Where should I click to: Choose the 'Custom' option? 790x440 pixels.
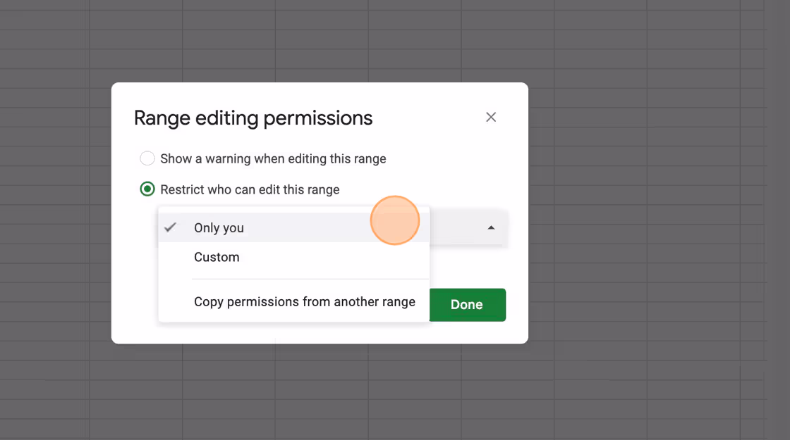tap(293, 257)
